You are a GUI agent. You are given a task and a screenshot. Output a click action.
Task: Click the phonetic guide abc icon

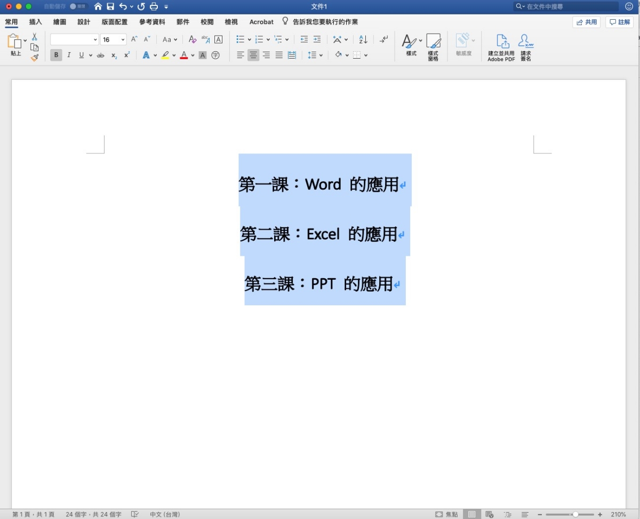(205, 39)
